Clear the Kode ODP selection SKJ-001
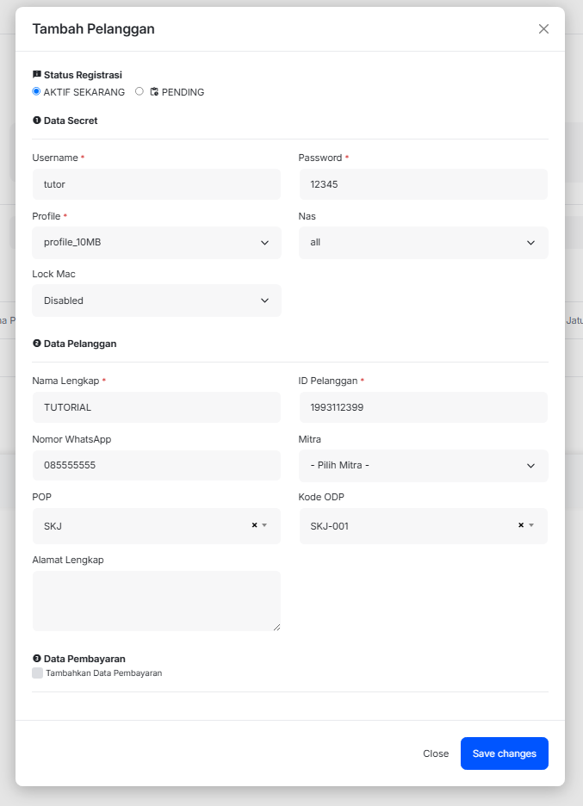Viewport: 583px width, 806px height. [x=521, y=525]
